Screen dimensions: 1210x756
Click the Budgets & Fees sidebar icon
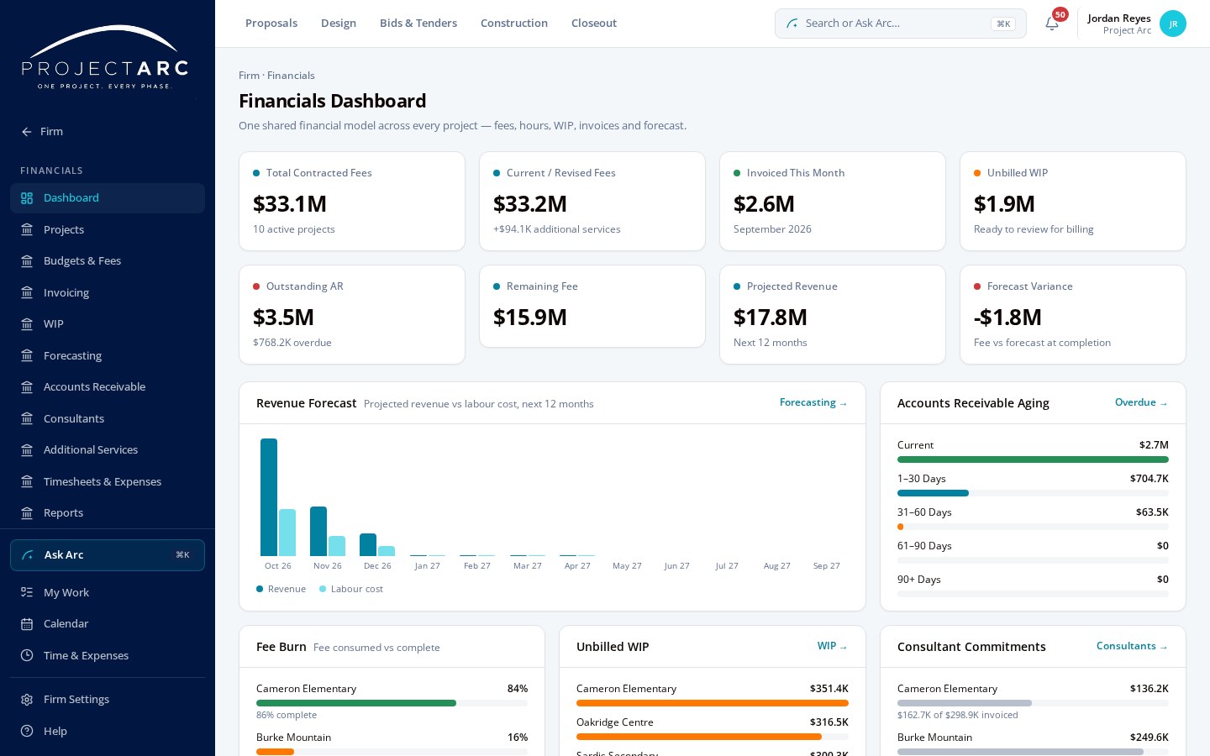click(x=27, y=261)
